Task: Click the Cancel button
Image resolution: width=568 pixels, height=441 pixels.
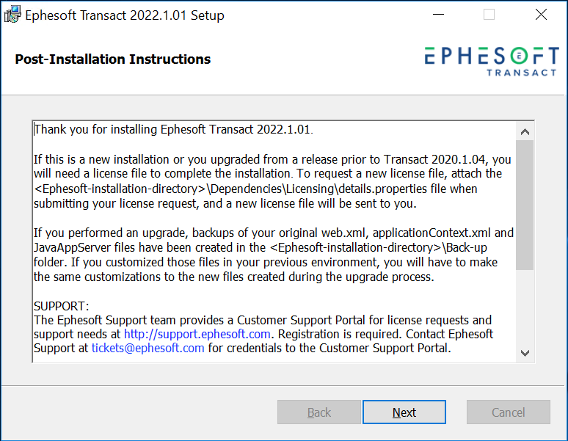Action: pyautogui.click(x=509, y=412)
